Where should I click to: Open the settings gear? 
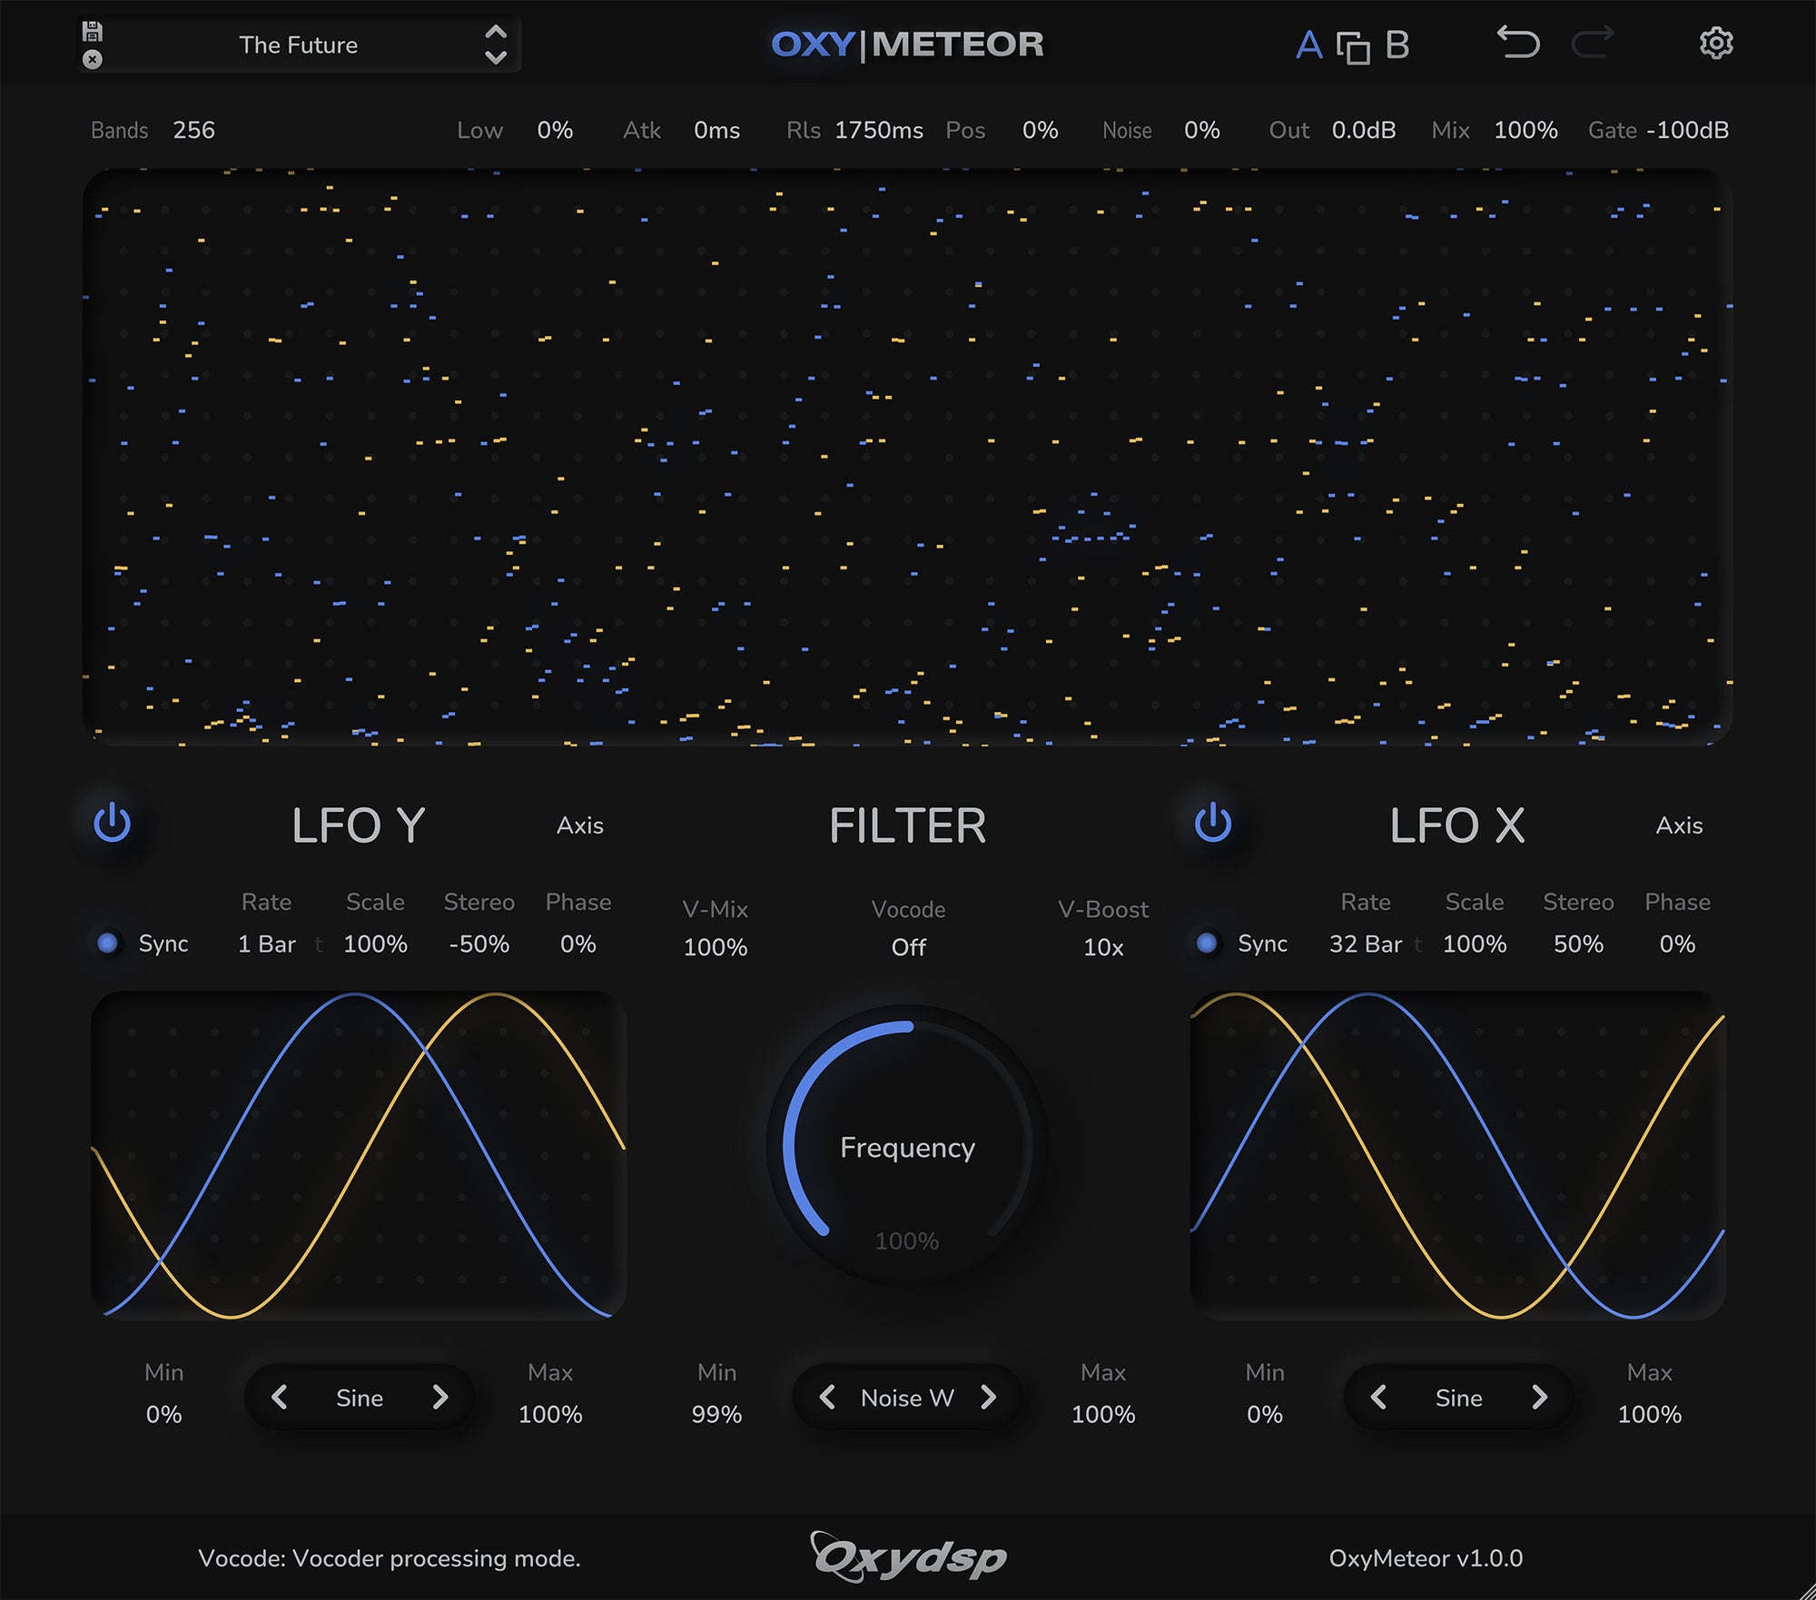(1716, 44)
